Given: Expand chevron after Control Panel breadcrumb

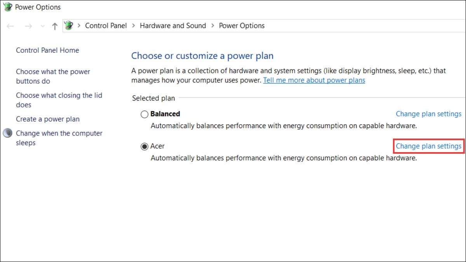Looking at the screenshot, I should 134,26.
